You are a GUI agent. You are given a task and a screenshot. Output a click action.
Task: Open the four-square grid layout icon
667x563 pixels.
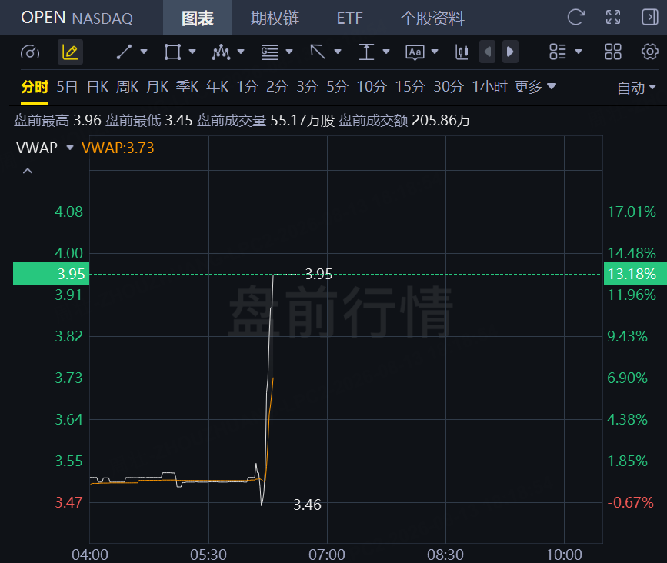pyautogui.click(x=613, y=52)
